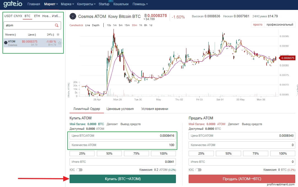
Task: Sort the list by Монета column
Action: point(10,35)
